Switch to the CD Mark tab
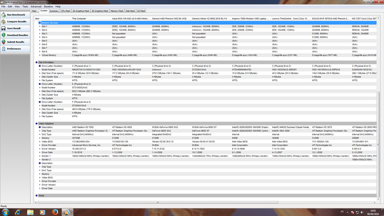This screenshot has width=384, height=216. tap(141, 11)
